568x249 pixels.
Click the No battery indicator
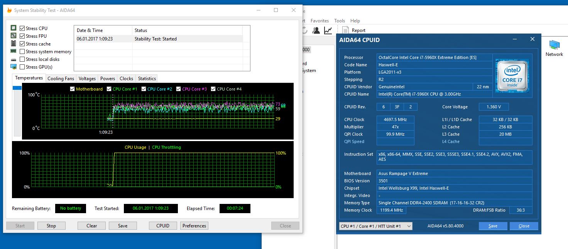(x=71, y=209)
